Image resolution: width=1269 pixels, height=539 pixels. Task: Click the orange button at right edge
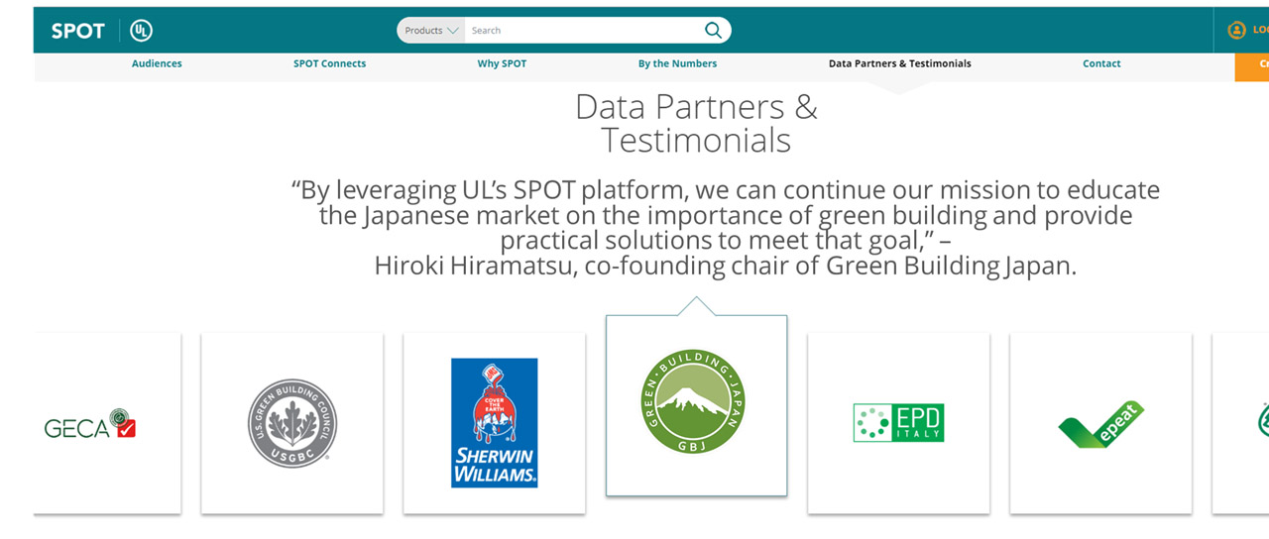click(x=1252, y=65)
